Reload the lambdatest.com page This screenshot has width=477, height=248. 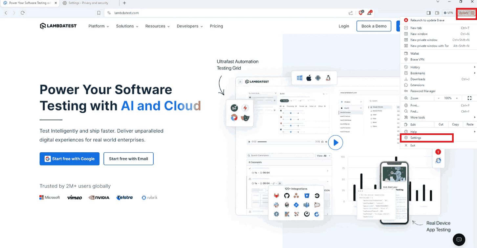point(22,12)
